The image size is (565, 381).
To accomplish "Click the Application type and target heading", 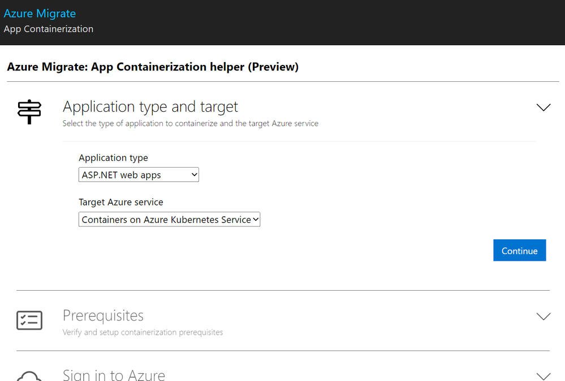I will coord(150,107).
